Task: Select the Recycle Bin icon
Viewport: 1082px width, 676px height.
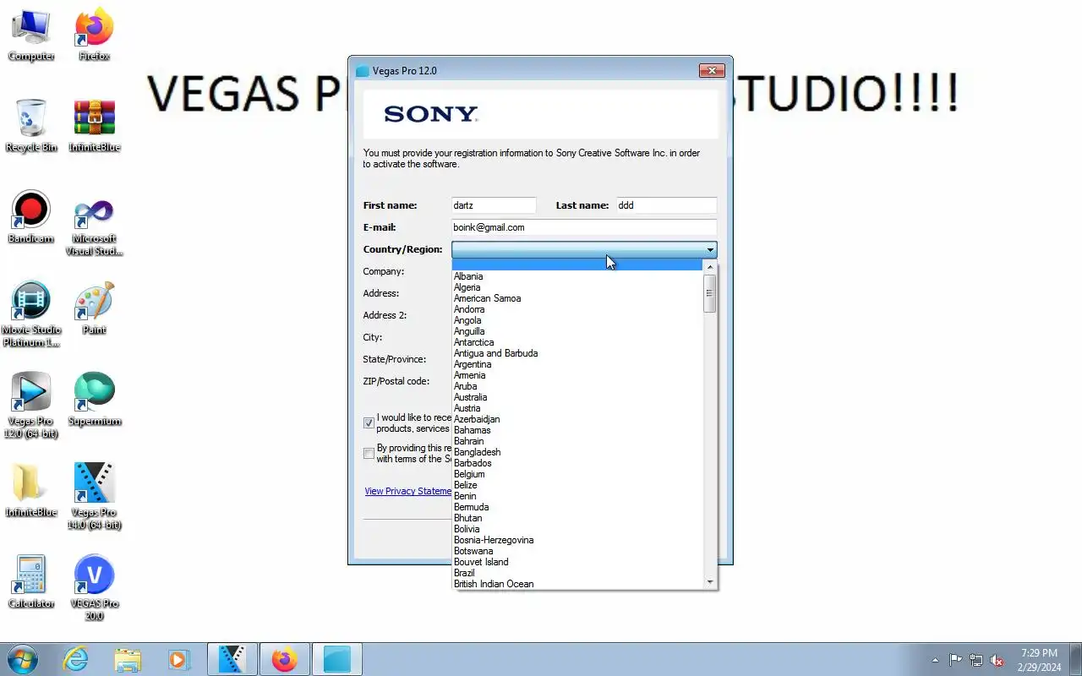Action: pyautogui.click(x=31, y=127)
